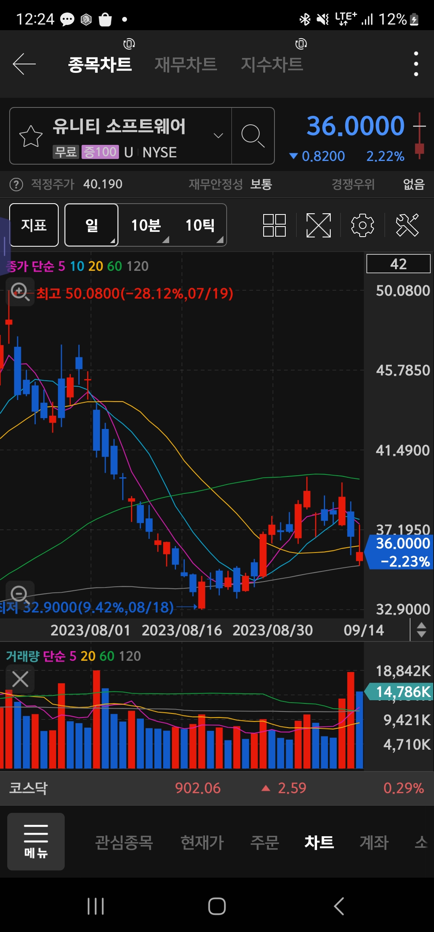Zoom in on the chart

pos(20,291)
